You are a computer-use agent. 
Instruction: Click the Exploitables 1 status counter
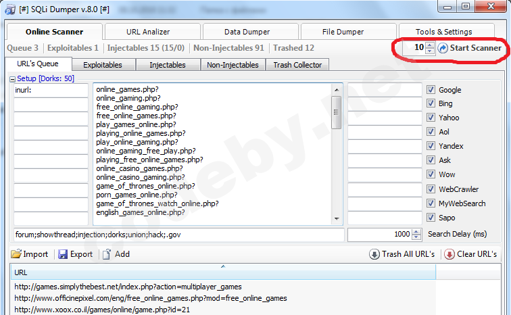pos(73,48)
